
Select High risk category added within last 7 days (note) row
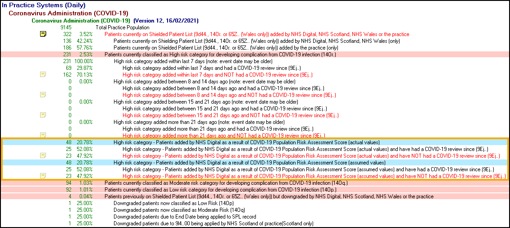[x=193, y=61]
